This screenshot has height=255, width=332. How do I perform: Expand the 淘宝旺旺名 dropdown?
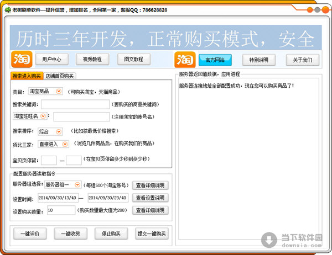[43, 116]
